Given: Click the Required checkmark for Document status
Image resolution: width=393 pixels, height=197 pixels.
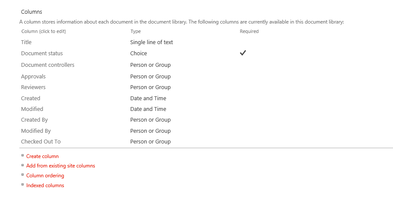Looking at the screenshot, I should pyautogui.click(x=243, y=53).
